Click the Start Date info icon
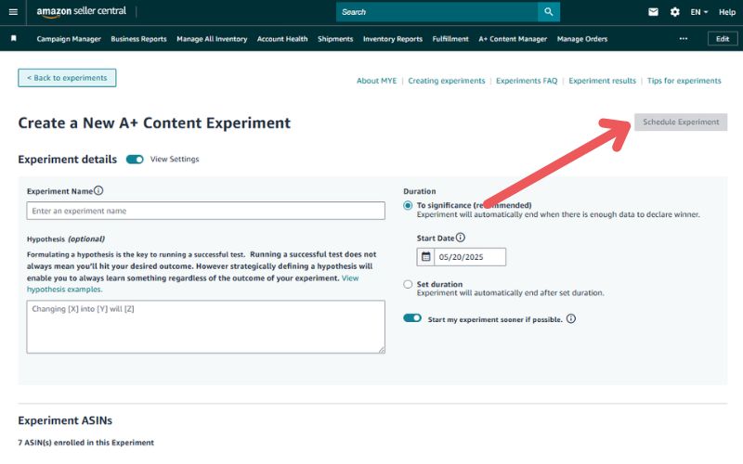This screenshot has width=743, height=464. click(460, 238)
